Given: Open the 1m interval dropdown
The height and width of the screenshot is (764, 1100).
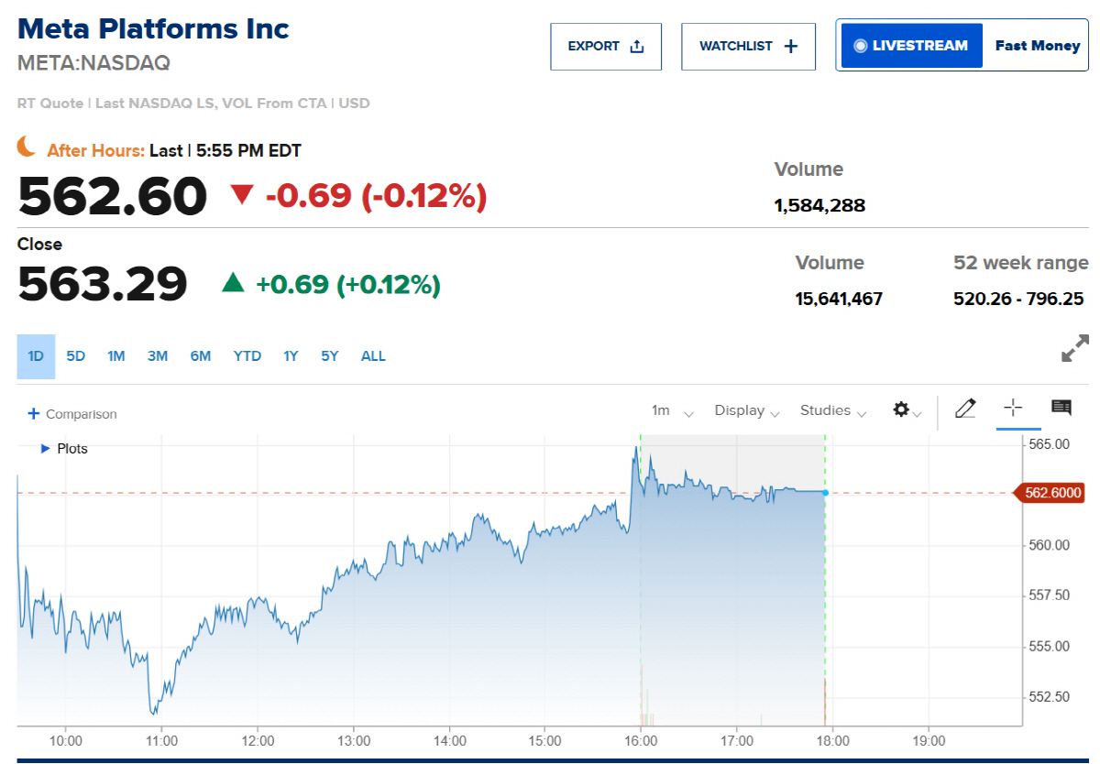Looking at the screenshot, I should 673,410.
